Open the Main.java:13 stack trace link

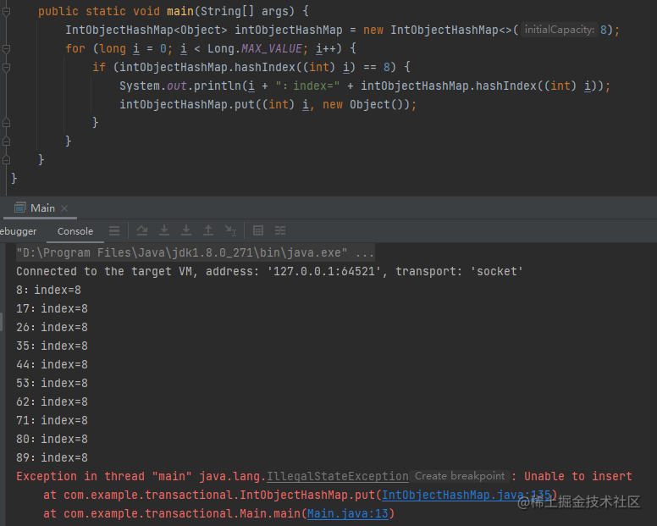coord(348,514)
